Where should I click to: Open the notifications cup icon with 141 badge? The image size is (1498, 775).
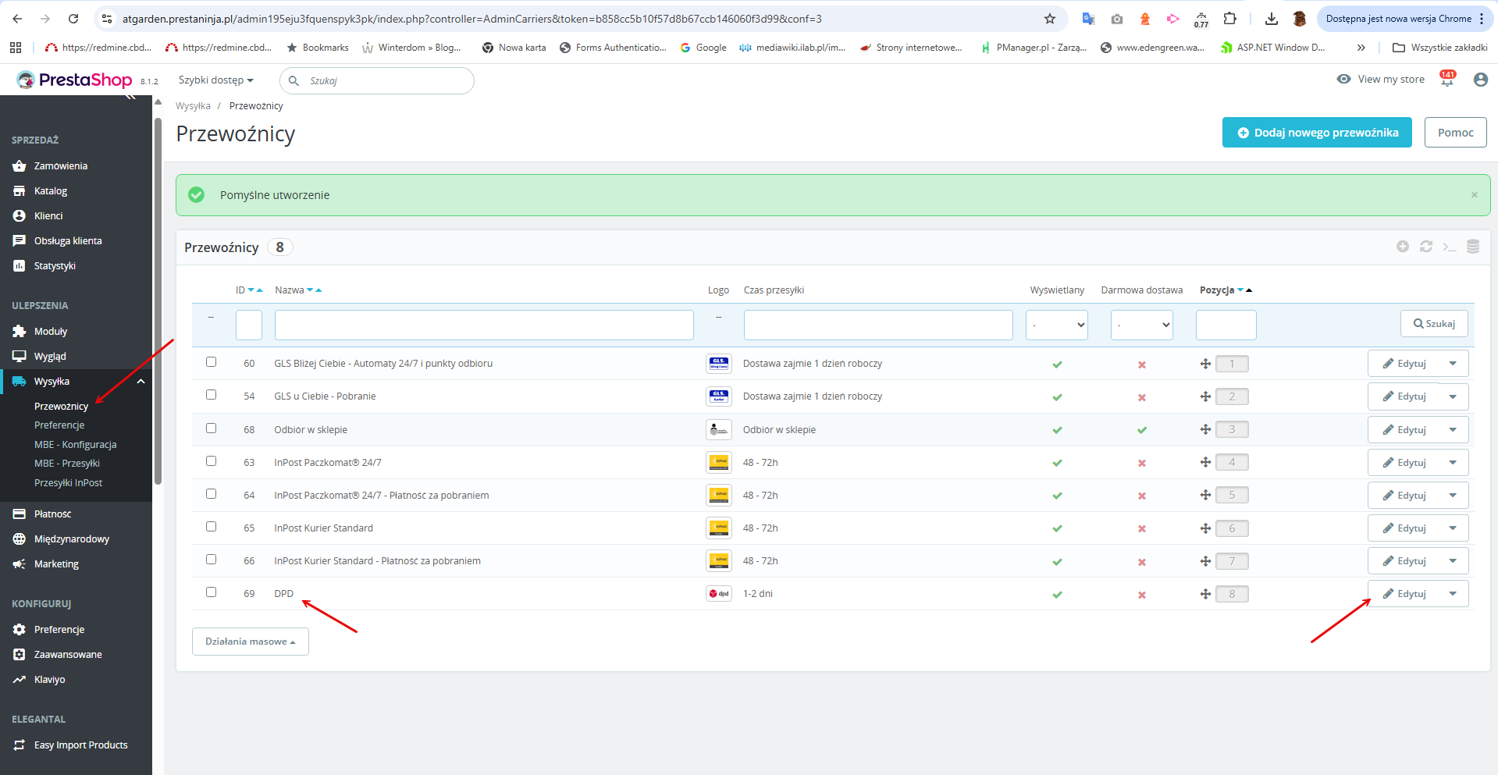coord(1447,79)
